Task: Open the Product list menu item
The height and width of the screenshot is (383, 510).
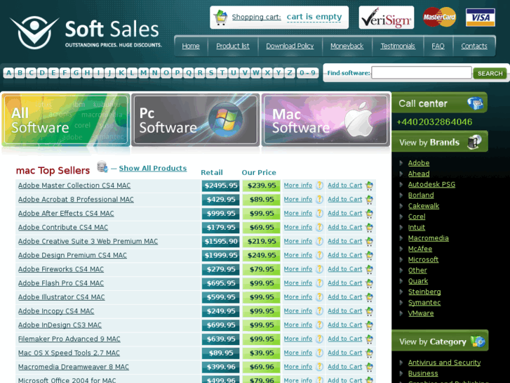Action: tap(233, 46)
